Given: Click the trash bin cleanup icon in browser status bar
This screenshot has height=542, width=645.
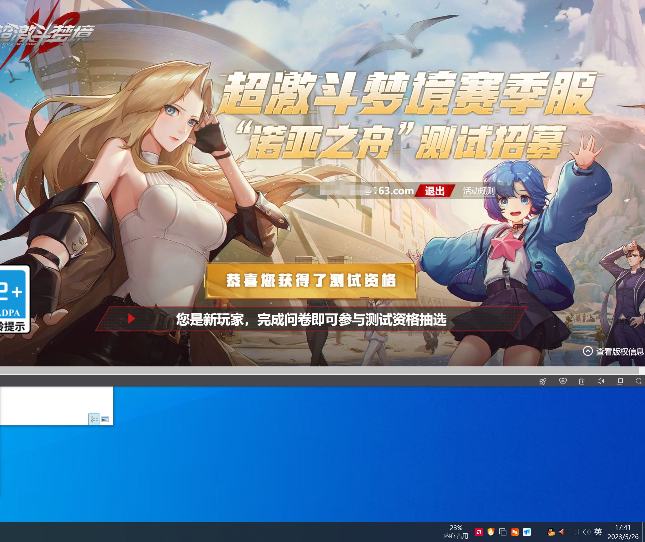Looking at the screenshot, I should tap(582, 381).
